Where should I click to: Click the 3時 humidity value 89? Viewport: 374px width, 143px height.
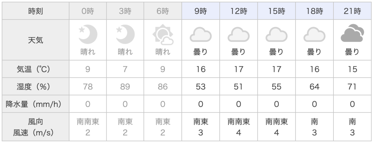pos(125,87)
